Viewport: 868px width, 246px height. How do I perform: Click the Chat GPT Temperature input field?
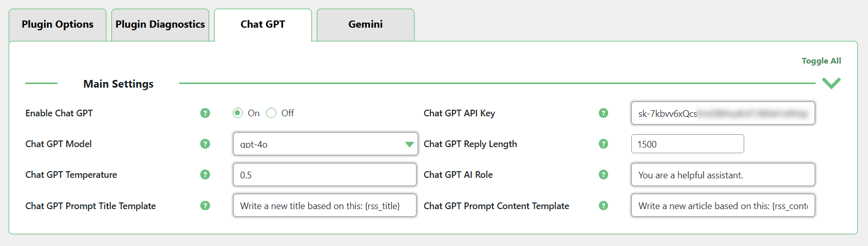(x=325, y=175)
